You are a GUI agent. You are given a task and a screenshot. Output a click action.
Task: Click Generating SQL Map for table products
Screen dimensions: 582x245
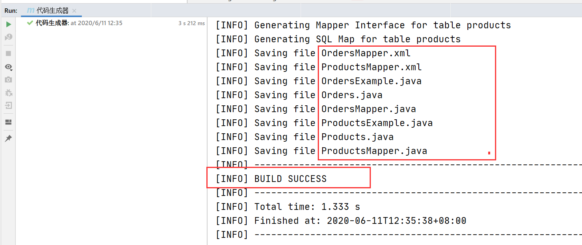pos(338,39)
